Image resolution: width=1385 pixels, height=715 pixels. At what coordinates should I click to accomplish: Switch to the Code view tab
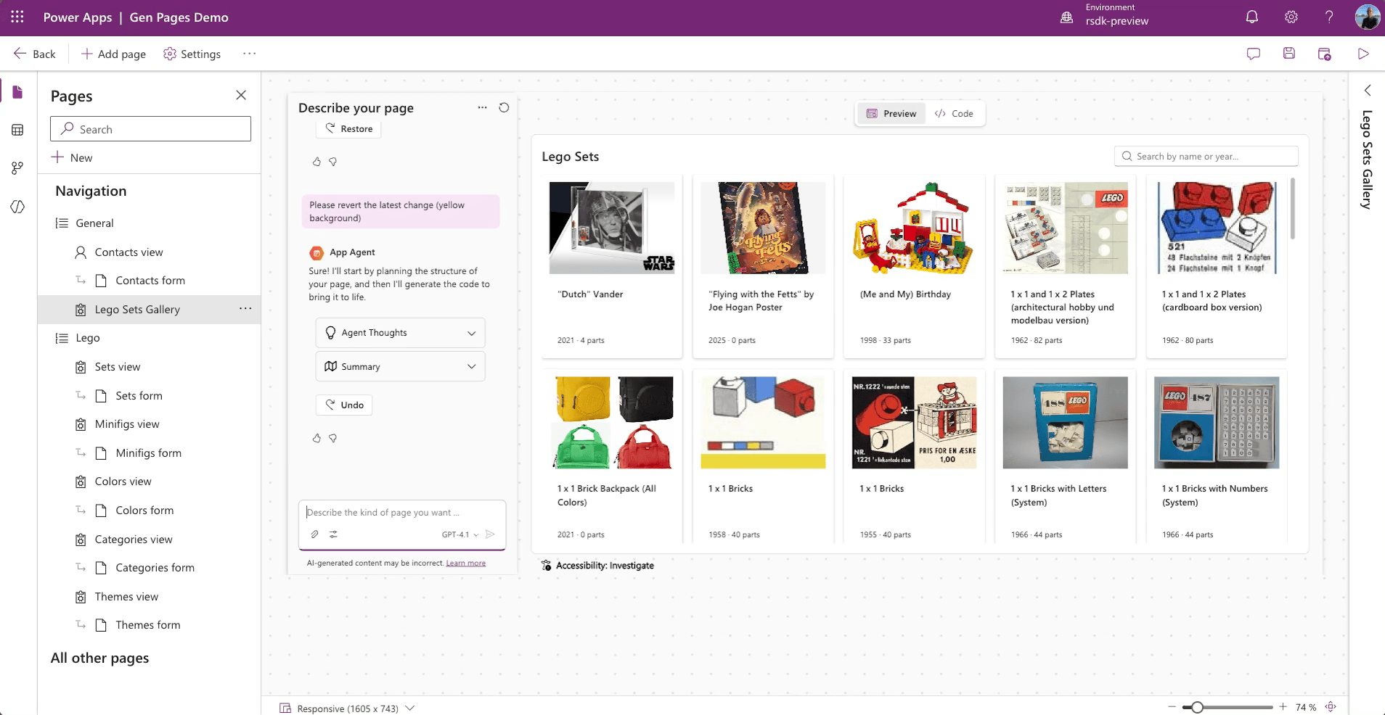click(x=955, y=113)
